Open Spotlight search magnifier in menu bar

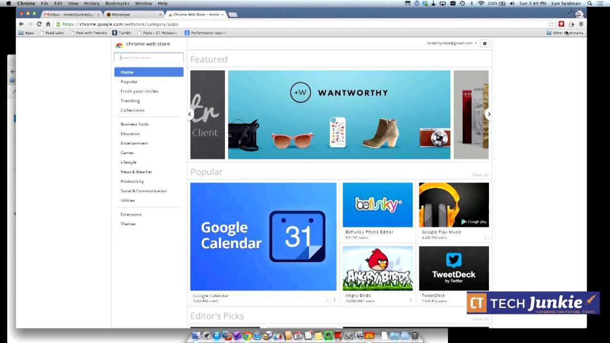590,3
